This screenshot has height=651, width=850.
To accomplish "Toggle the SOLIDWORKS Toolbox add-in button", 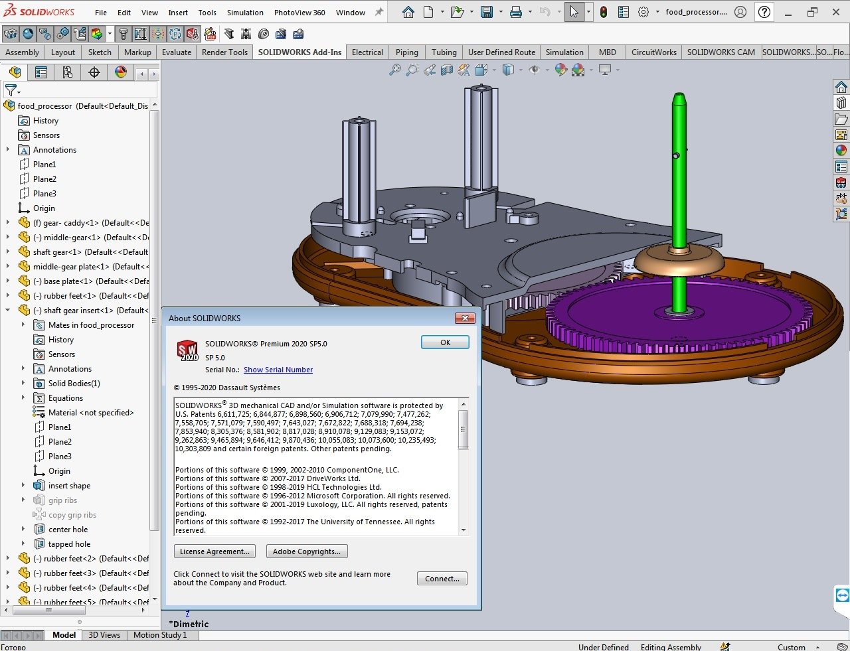I will click(x=123, y=34).
